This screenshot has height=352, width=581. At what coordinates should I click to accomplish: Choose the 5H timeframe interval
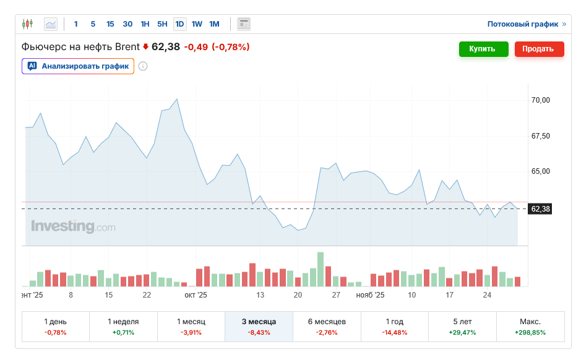[162, 24]
